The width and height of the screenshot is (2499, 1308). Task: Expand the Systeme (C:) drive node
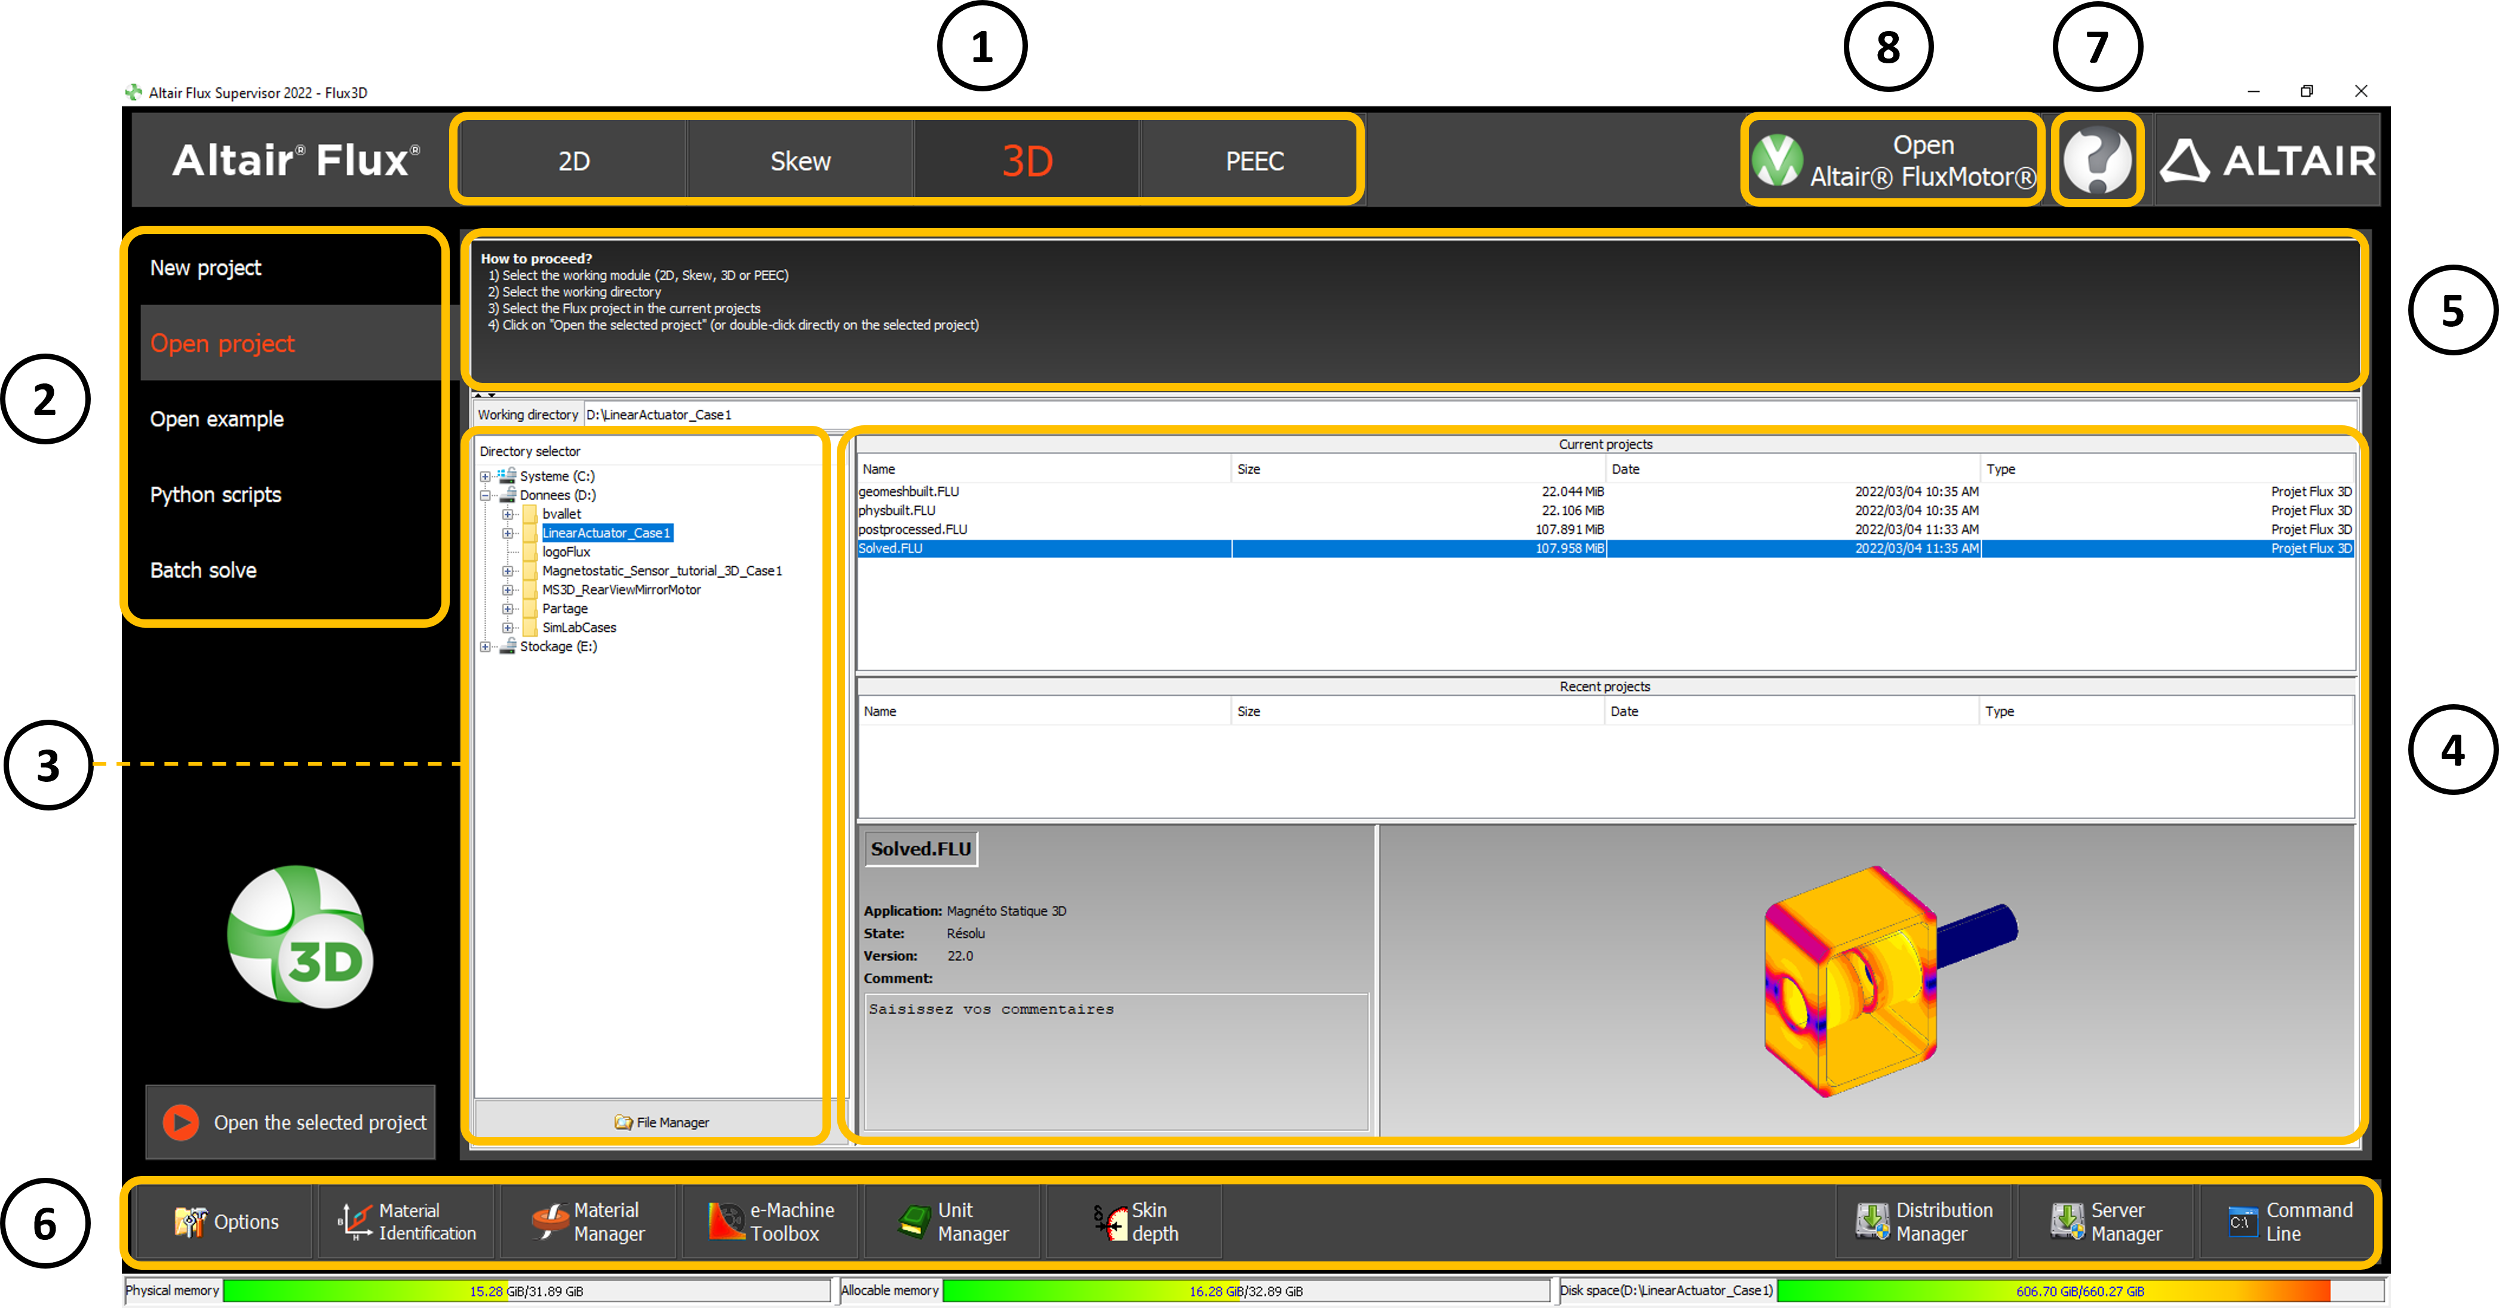point(485,477)
